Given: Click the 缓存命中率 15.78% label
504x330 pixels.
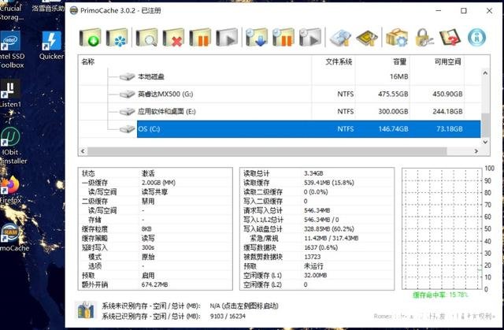Looking at the screenshot, I should click(x=440, y=295).
